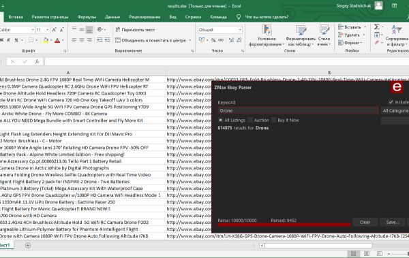Toggle Переносить текст (wrap text)
409x258 pixels.
(x=135, y=30)
